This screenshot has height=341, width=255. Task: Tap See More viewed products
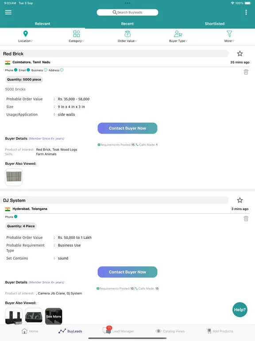click(x=54, y=316)
